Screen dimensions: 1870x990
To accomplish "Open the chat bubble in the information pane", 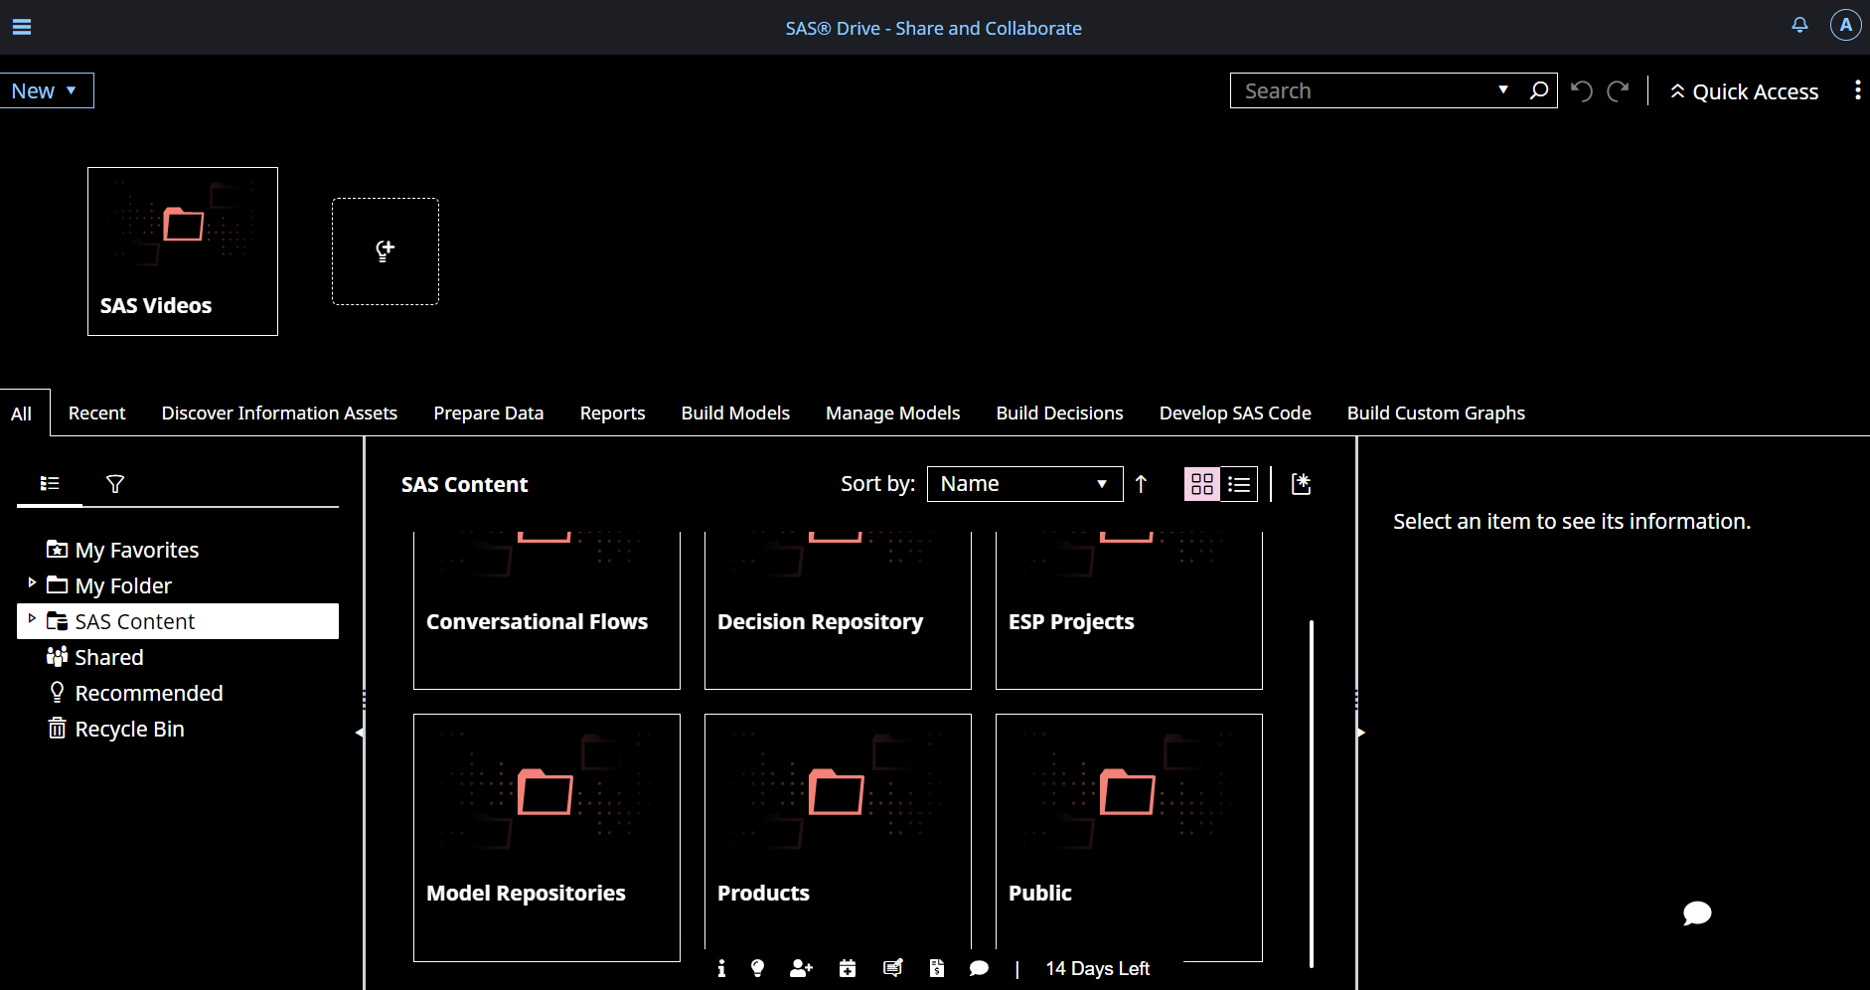I will pos(1697,912).
